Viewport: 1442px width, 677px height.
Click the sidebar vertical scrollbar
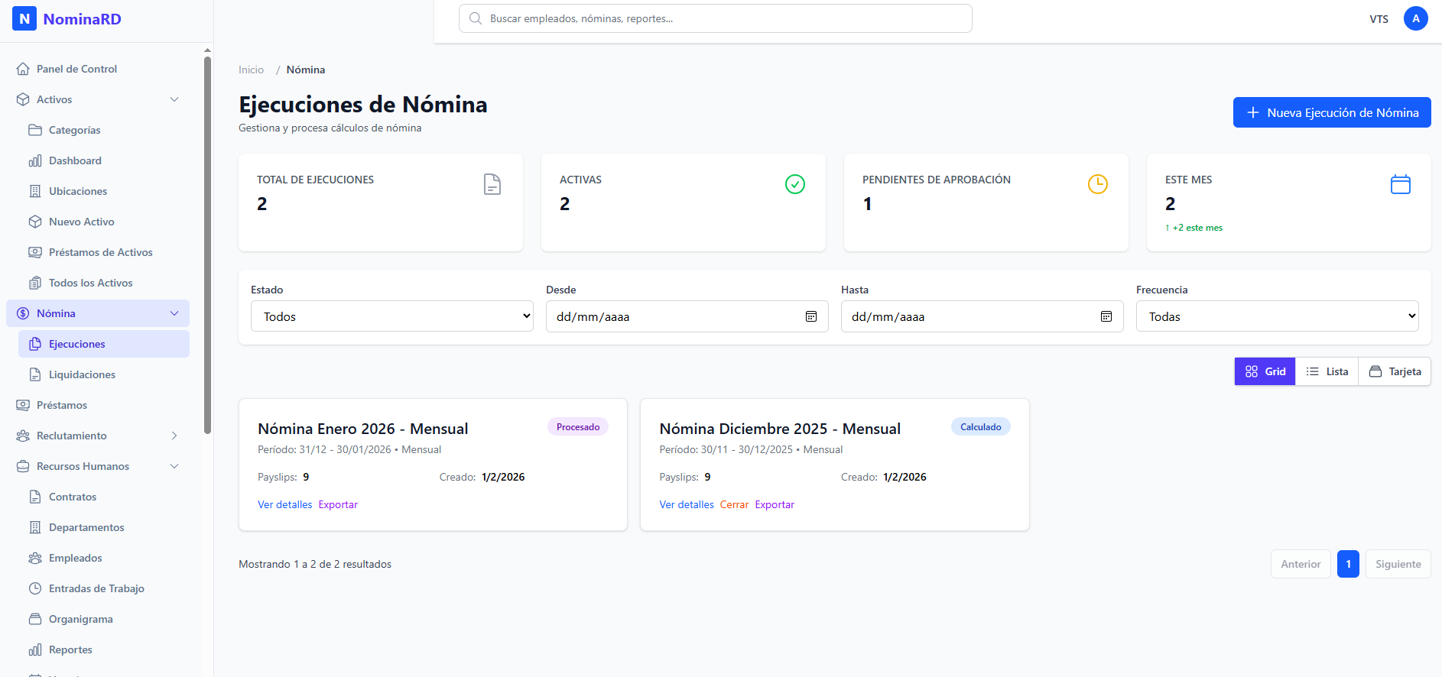click(207, 245)
